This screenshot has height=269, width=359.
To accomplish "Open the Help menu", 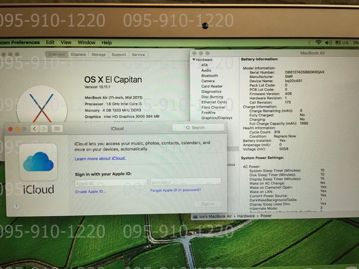I will (107, 43).
